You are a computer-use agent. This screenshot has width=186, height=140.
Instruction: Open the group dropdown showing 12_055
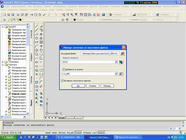pos(116,74)
